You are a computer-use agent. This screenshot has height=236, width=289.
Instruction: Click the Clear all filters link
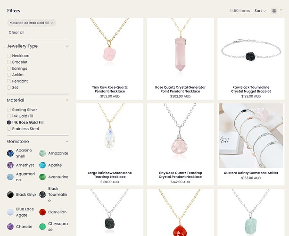click(x=17, y=33)
